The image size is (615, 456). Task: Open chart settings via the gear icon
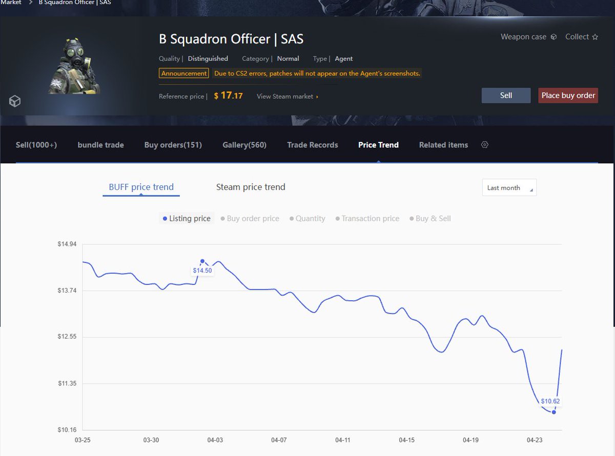[x=485, y=144]
